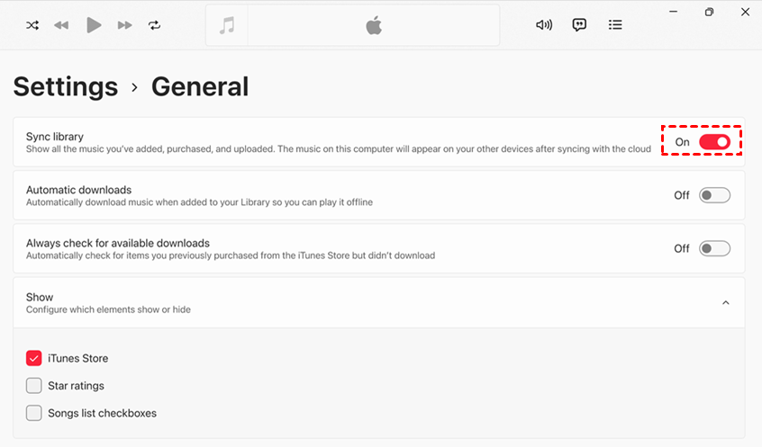The width and height of the screenshot is (762, 447).
Task: Toggle shuffle playback icon
Action: 32,25
